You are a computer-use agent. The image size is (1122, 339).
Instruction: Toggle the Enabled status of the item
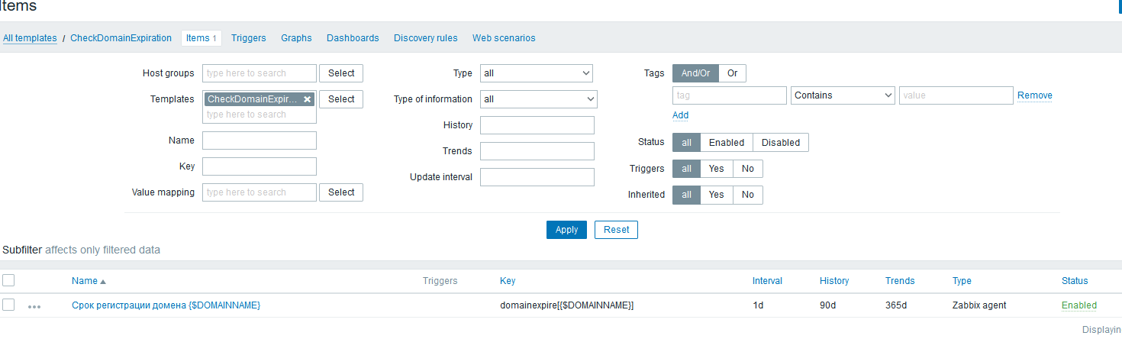click(1079, 305)
